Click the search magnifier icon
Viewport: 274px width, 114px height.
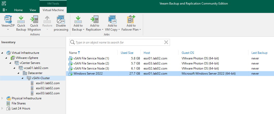pyautogui.click(x=72, y=42)
